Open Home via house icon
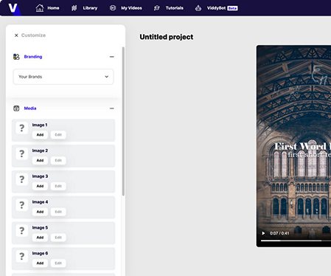Image resolution: width=331 pixels, height=276 pixels. pyautogui.click(x=40, y=8)
